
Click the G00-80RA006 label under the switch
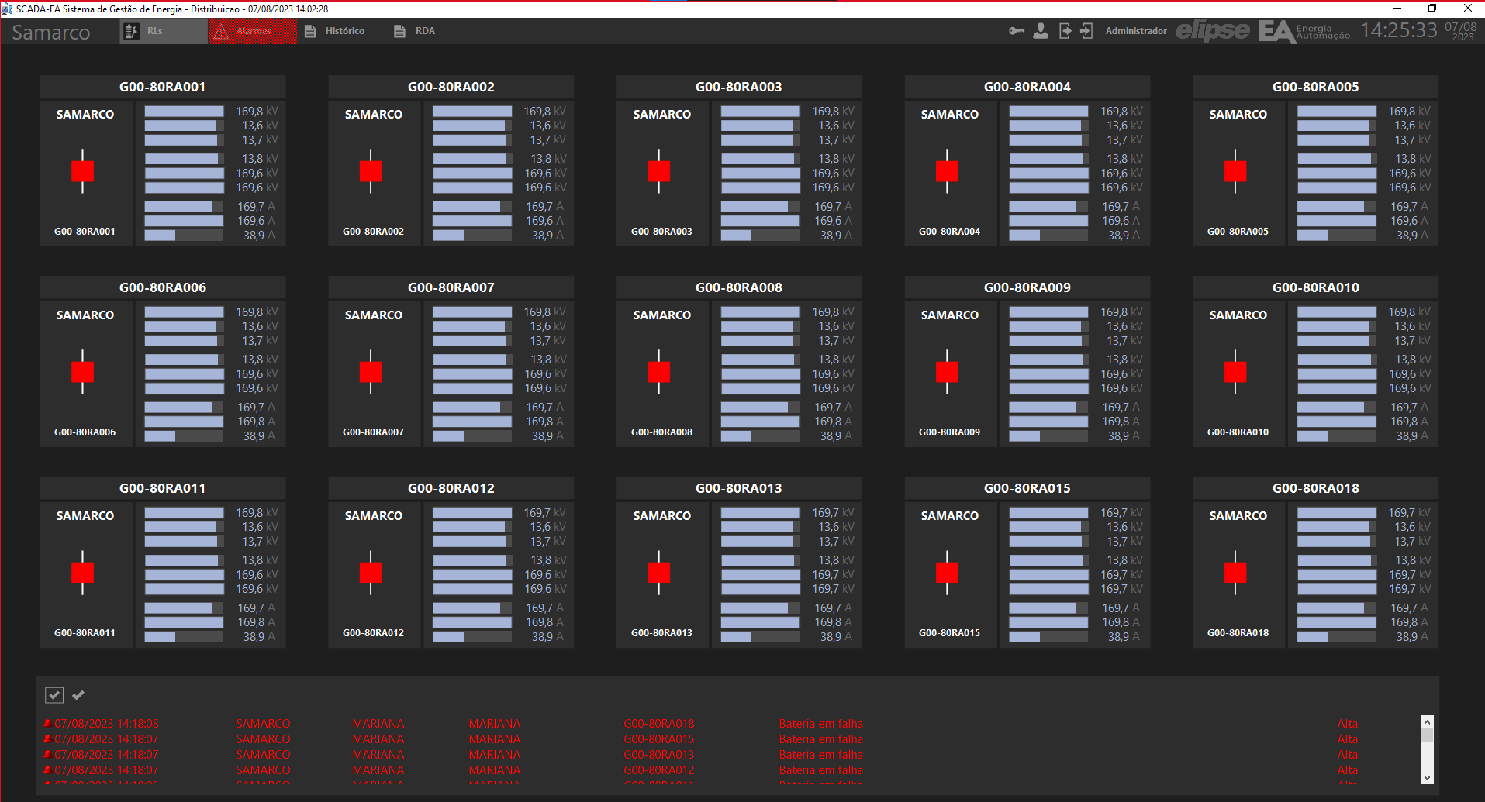pos(85,432)
